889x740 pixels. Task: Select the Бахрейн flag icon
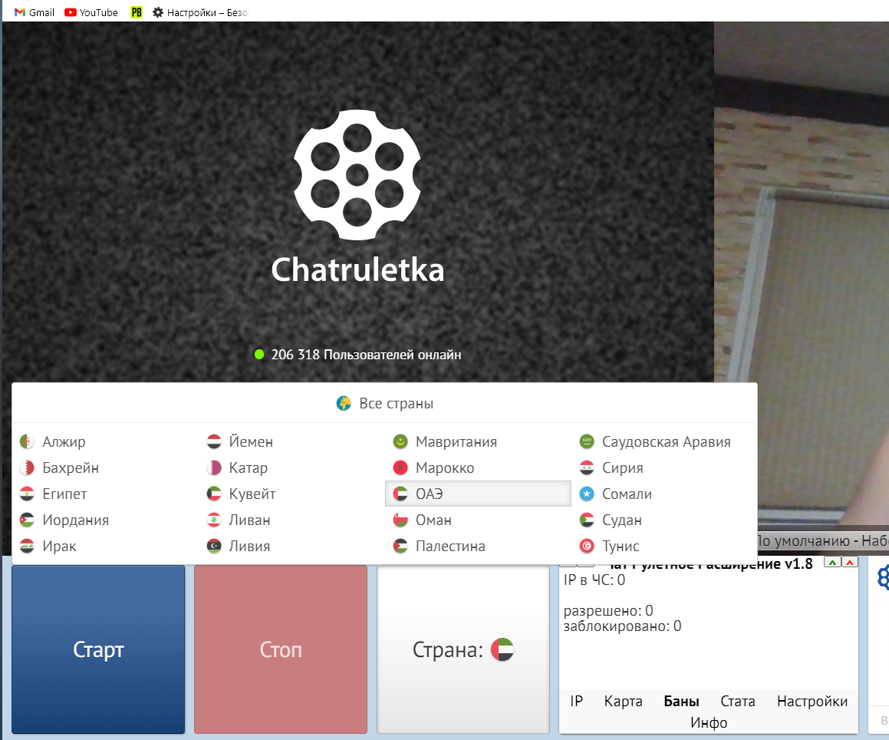click(27, 467)
